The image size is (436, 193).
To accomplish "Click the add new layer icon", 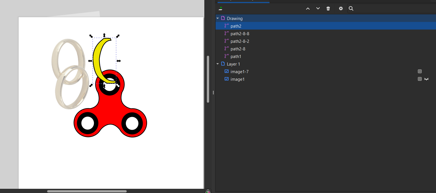I will (221, 8).
